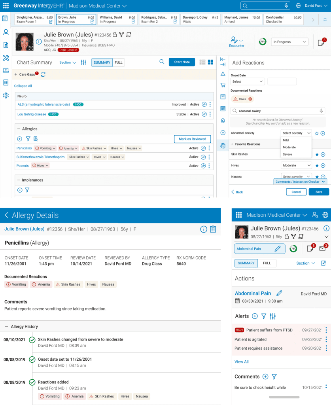Click Julie Brown patient photo thumbnail
331x405 pixels.
[25, 42]
